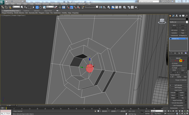This screenshot has height=115, width=189.
Task: Click the Edit Named Selection Sets icon
Action: click(83, 7)
